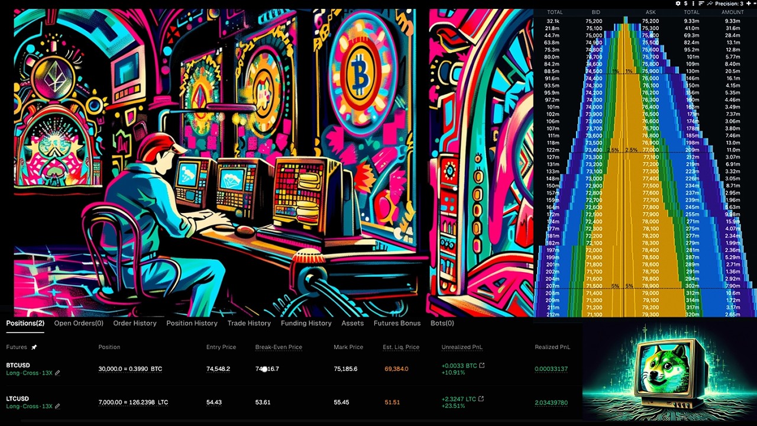Switch to the Open Orders(0) tab
This screenshot has height=426, width=757.
79,323
